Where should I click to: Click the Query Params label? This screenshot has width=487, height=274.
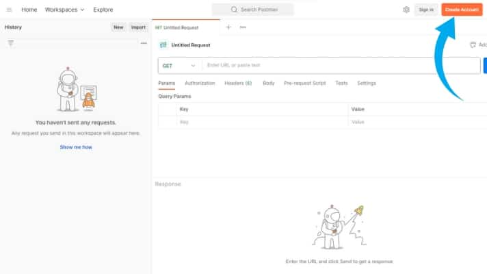(174, 97)
